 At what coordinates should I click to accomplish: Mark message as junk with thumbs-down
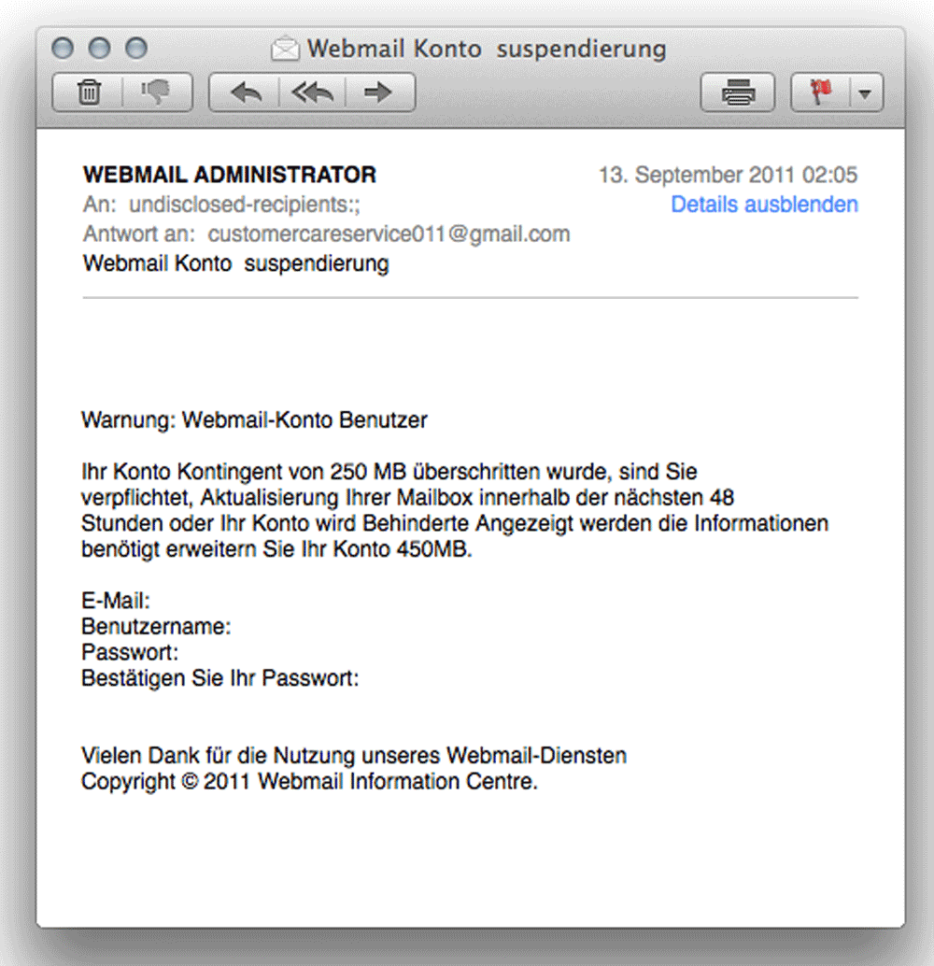(x=158, y=92)
